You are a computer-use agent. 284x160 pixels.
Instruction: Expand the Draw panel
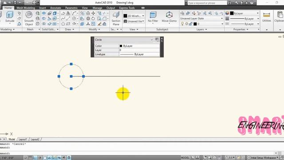tap(70, 29)
